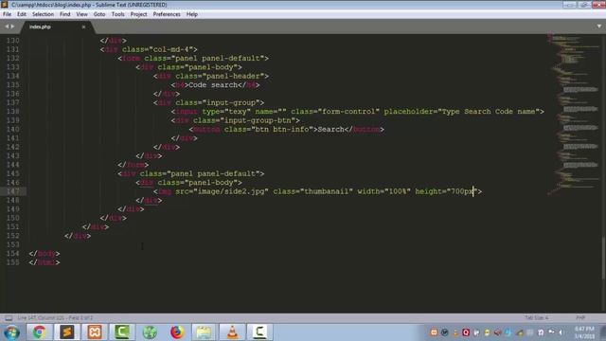
Task: Open the Help menu
Action: pos(192,14)
